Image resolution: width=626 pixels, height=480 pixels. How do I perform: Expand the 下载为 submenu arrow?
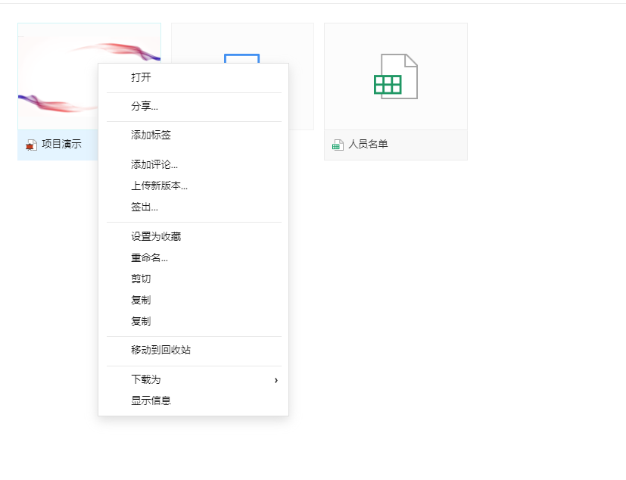pos(276,380)
